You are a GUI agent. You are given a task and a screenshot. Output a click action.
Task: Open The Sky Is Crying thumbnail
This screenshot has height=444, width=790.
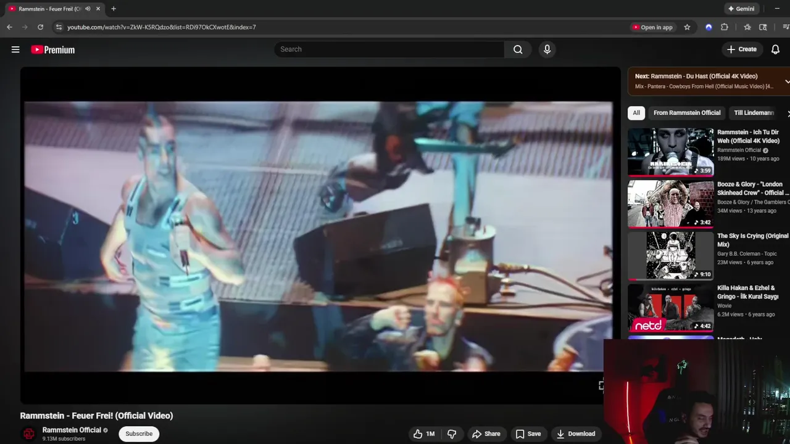pos(671,256)
